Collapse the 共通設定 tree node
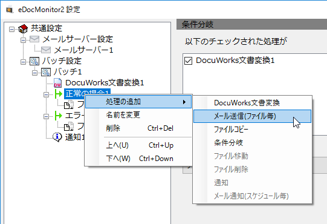The image size is (327, 224). [12, 29]
